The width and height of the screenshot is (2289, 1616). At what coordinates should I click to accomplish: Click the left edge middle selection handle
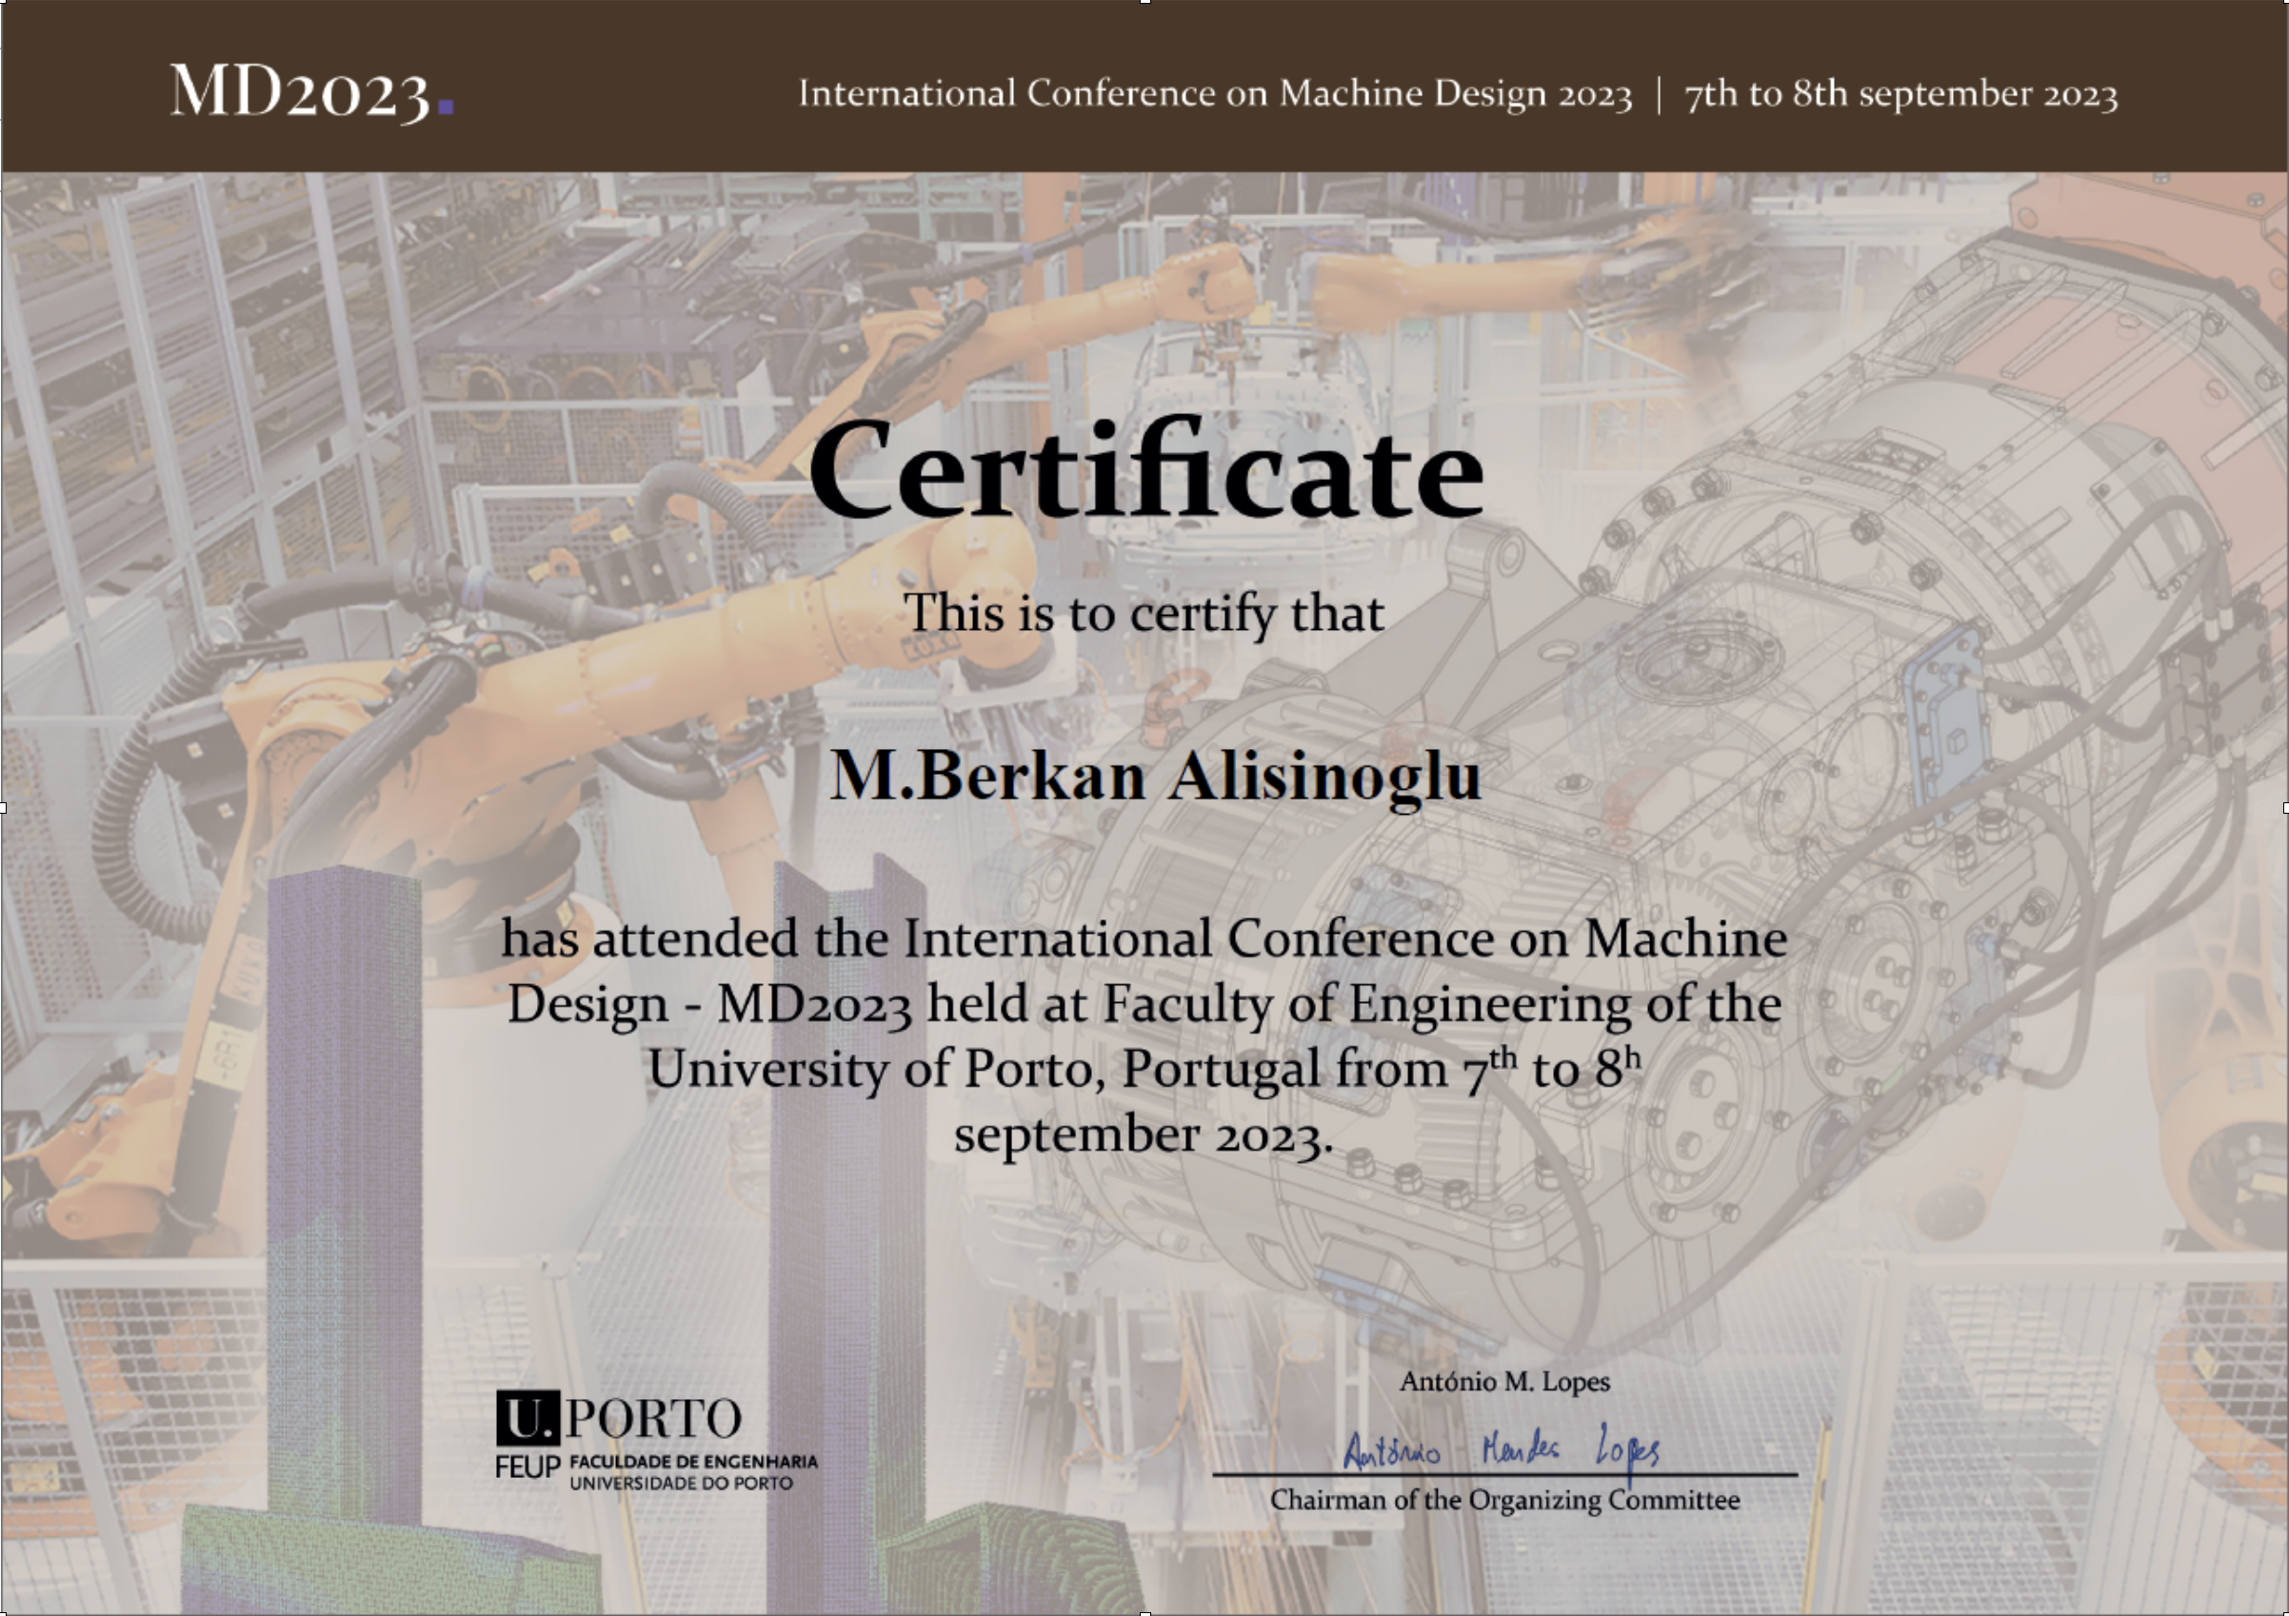coord(2,807)
